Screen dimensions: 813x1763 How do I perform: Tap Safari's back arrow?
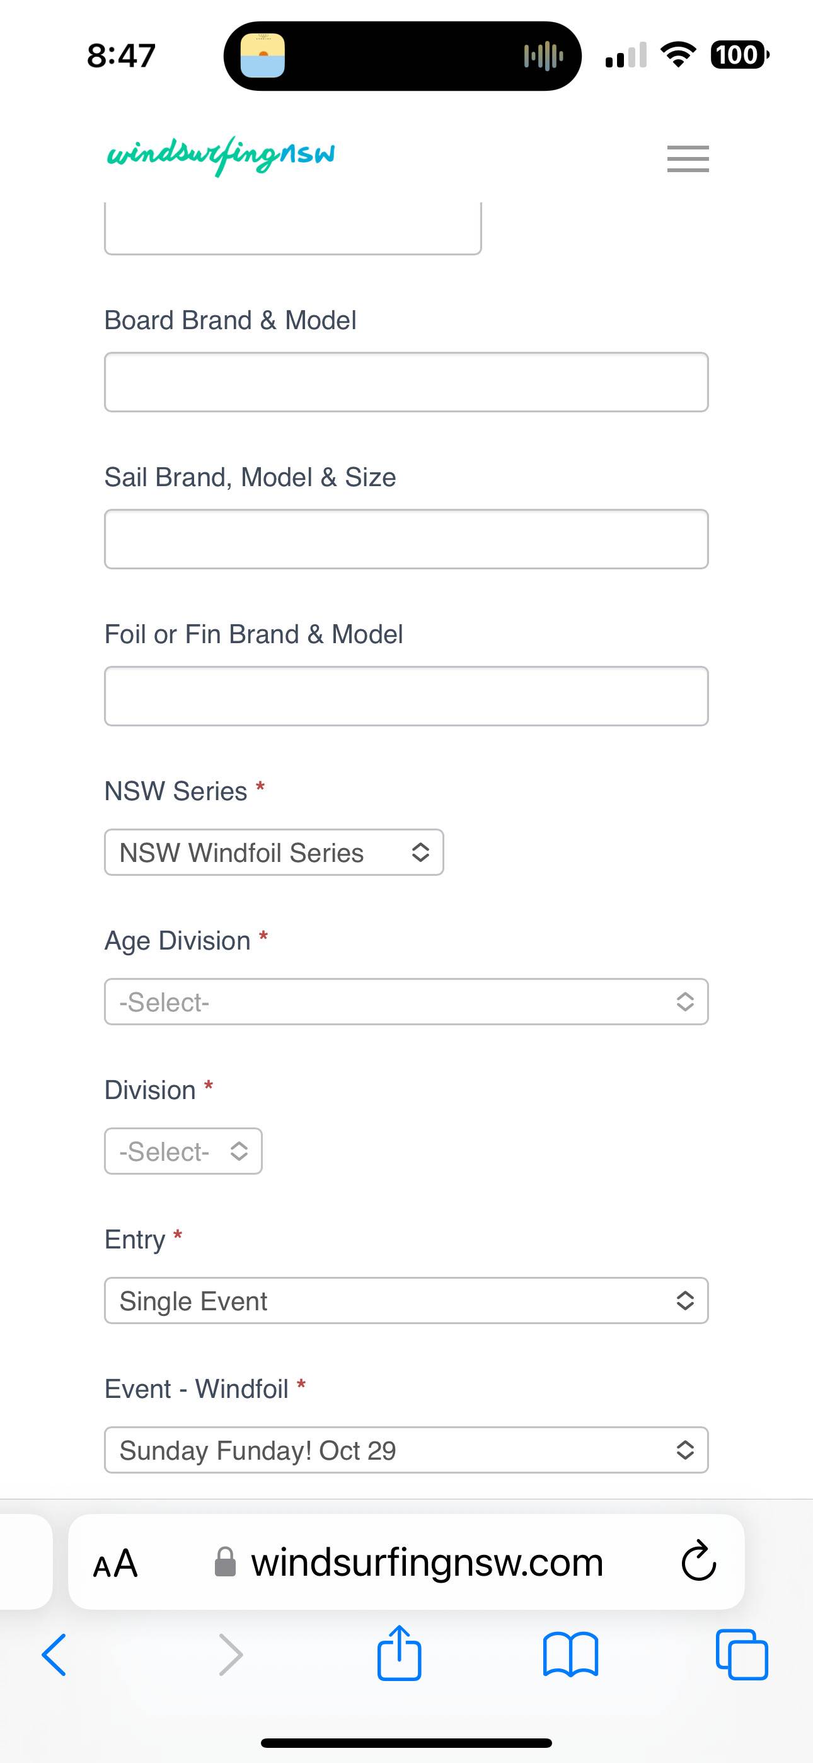(54, 1655)
